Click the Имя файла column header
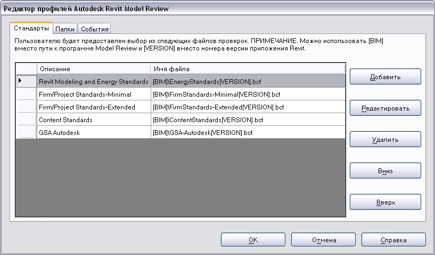The height and width of the screenshot is (255, 435). click(x=248, y=69)
